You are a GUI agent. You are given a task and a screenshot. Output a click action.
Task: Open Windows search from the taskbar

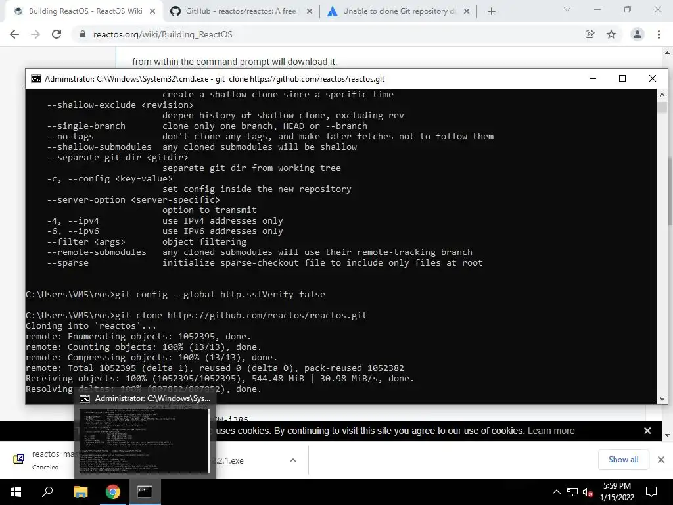[x=47, y=492]
